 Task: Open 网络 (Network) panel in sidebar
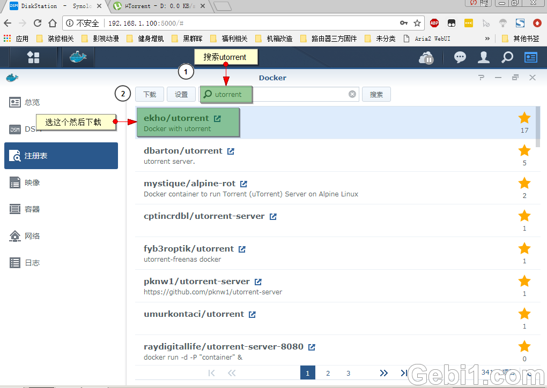(x=61, y=236)
